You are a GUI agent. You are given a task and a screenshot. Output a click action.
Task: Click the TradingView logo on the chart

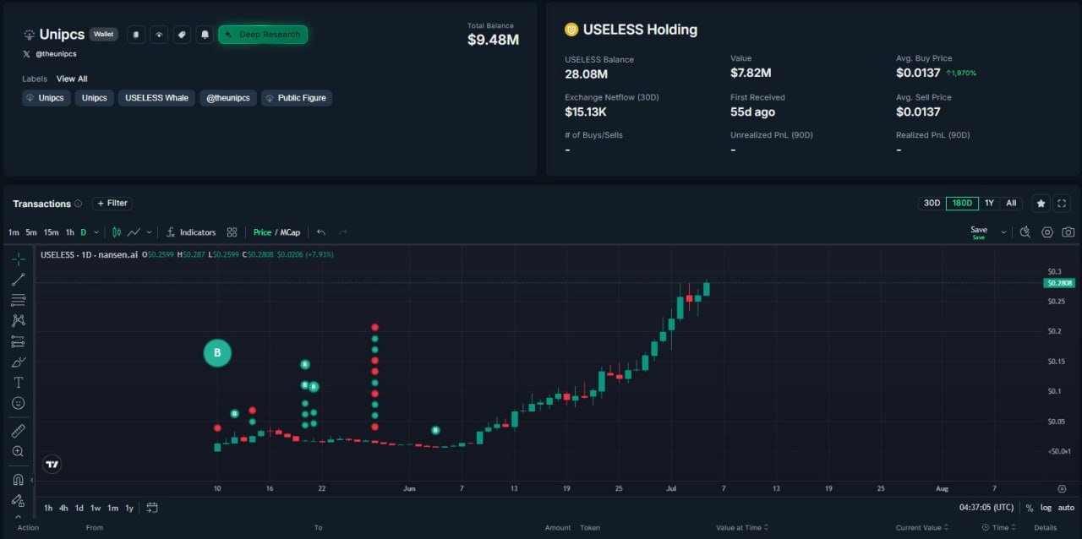(52, 464)
